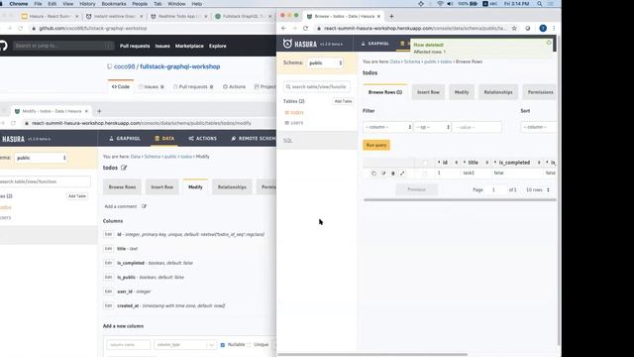Click the edit icon next to Add a comment
Screen dimensions: 634x357
144,206
